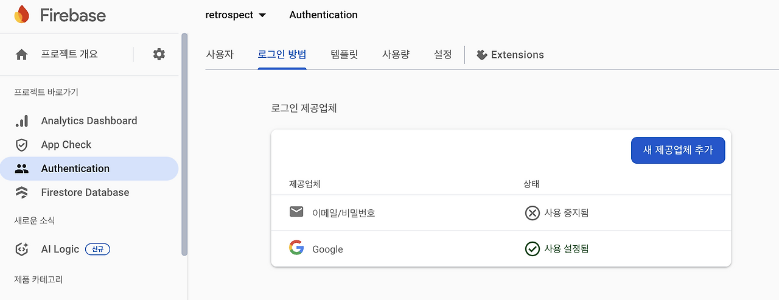This screenshot has height=300, width=779.
Task: Click the Firebase flame logo icon
Action: 22,15
